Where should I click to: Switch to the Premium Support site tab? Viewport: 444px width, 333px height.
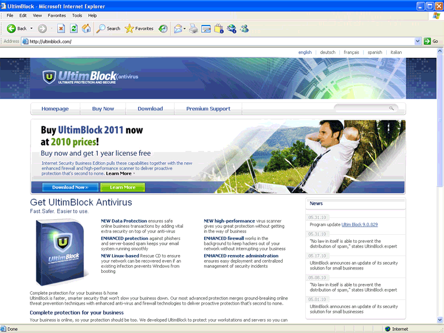coord(208,109)
